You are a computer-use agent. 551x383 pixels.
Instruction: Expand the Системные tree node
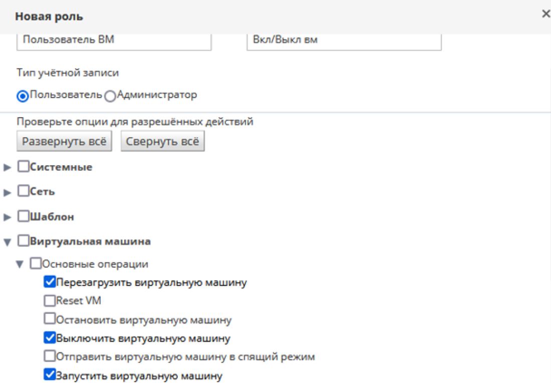(x=8, y=168)
